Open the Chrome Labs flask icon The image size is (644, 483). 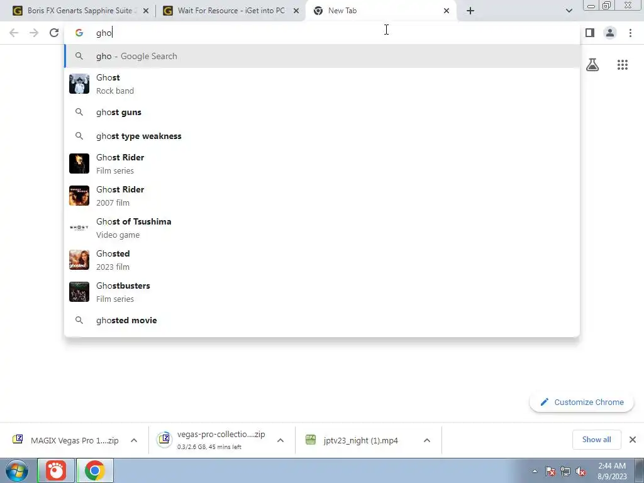[592, 65]
